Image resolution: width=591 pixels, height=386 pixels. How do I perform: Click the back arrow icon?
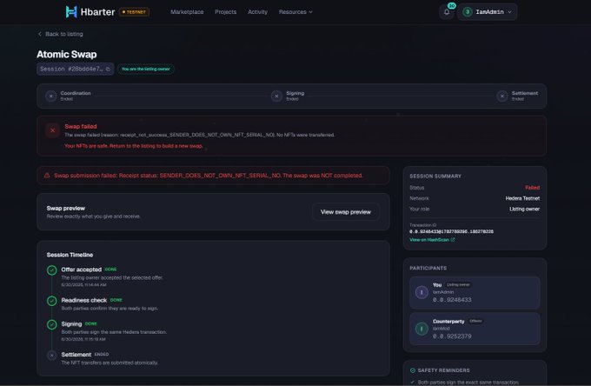pyautogui.click(x=40, y=34)
